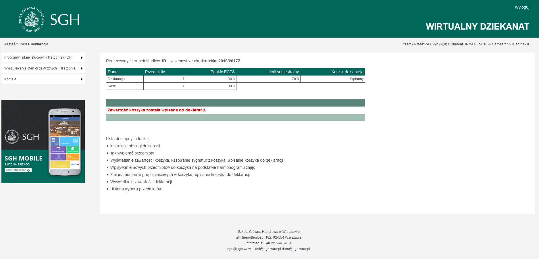Expand arrow beside Wyszukiwarka ofert dydaktycznych
The image size is (539, 259).
click(82, 68)
